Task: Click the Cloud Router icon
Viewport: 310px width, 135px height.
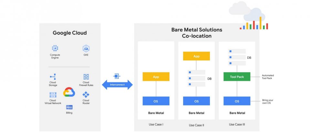Action: pyautogui.click(x=86, y=94)
